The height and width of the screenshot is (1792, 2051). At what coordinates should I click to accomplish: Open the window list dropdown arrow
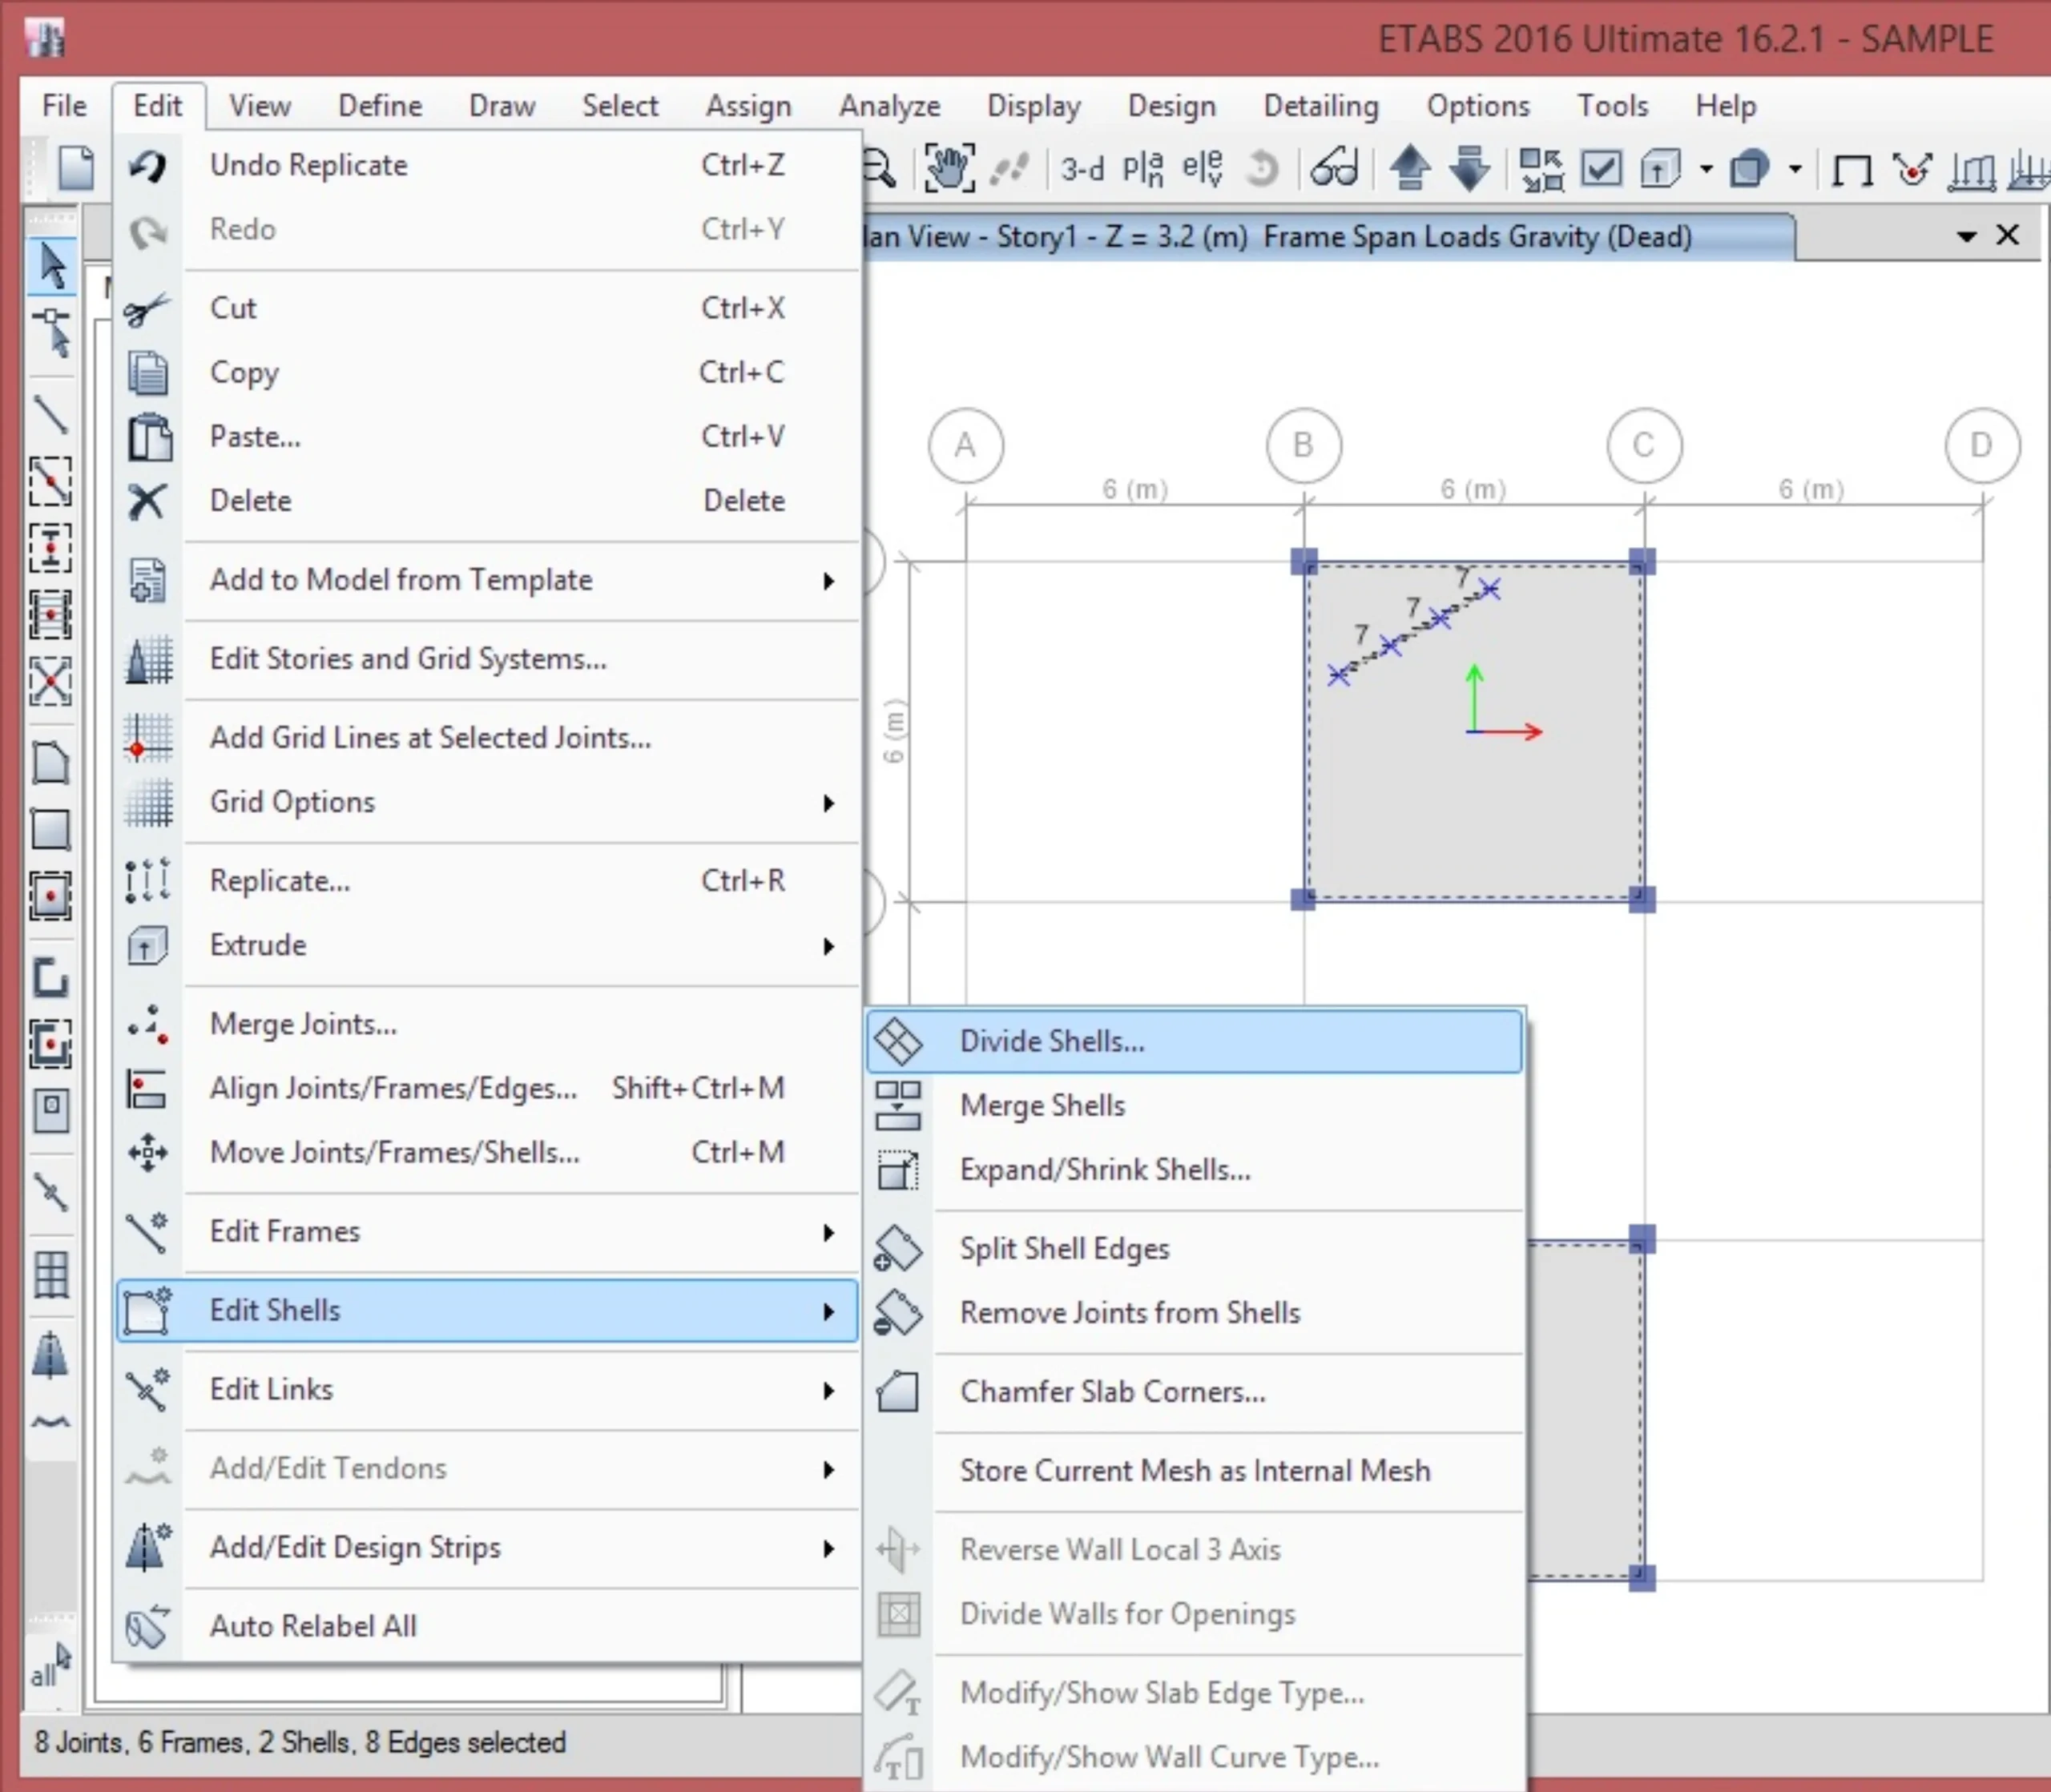pyautogui.click(x=1966, y=236)
